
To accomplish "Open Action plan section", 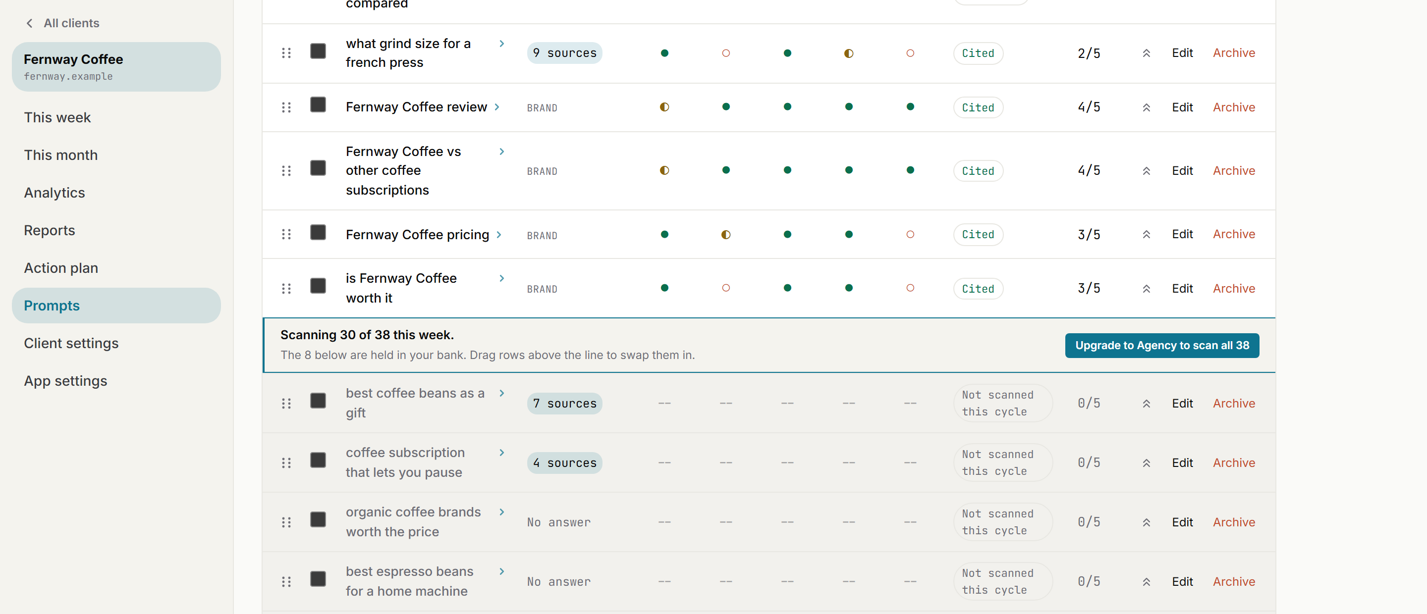I will tap(116, 268).
